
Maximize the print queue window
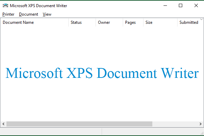point(181,5)
